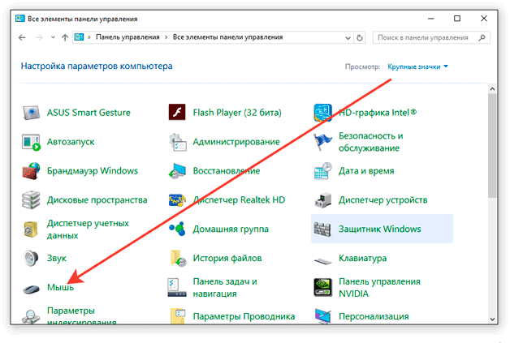This screenshot has height=343, width=510.
Task: Open the Flash Player (32 бита) icon
Action: click(177, 113)
